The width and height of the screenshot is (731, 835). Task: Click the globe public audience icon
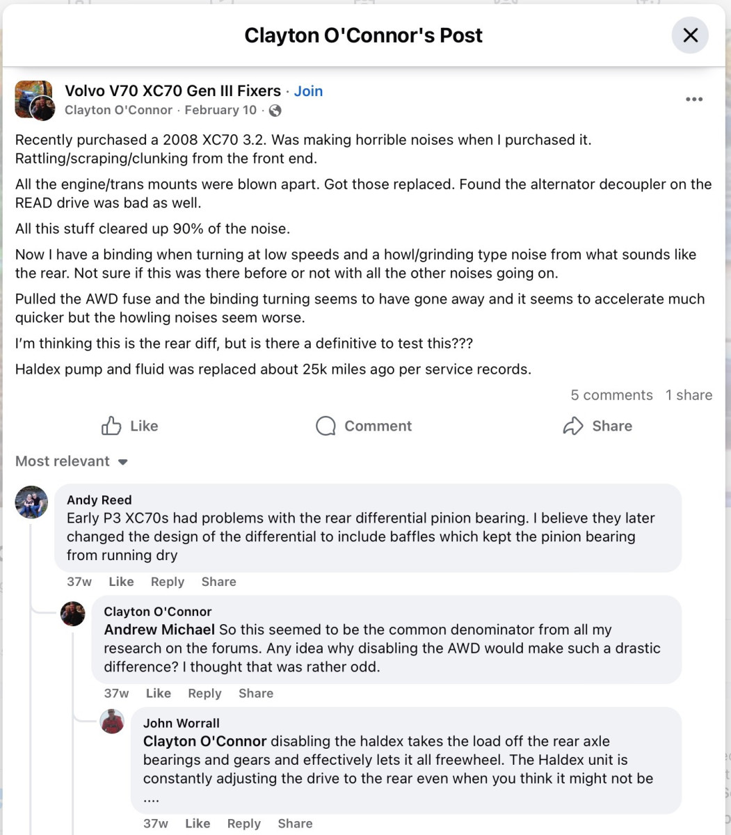click(x=275, y=111)
